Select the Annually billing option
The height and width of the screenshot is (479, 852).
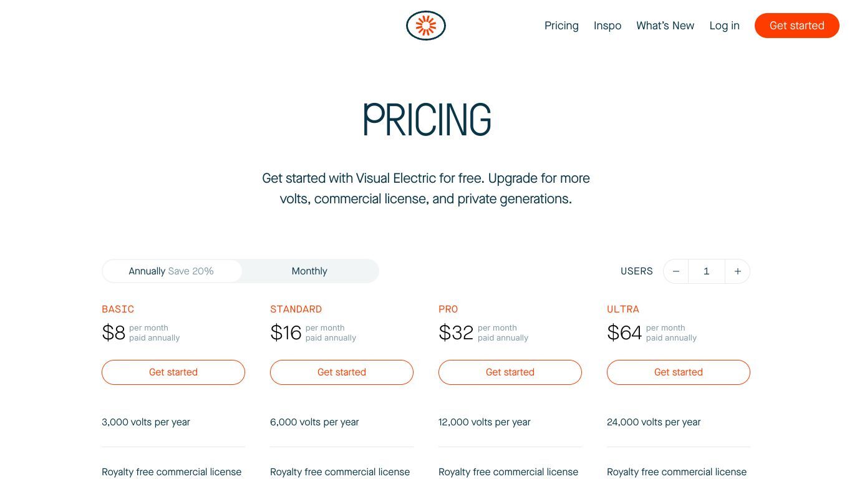(172, 271)
